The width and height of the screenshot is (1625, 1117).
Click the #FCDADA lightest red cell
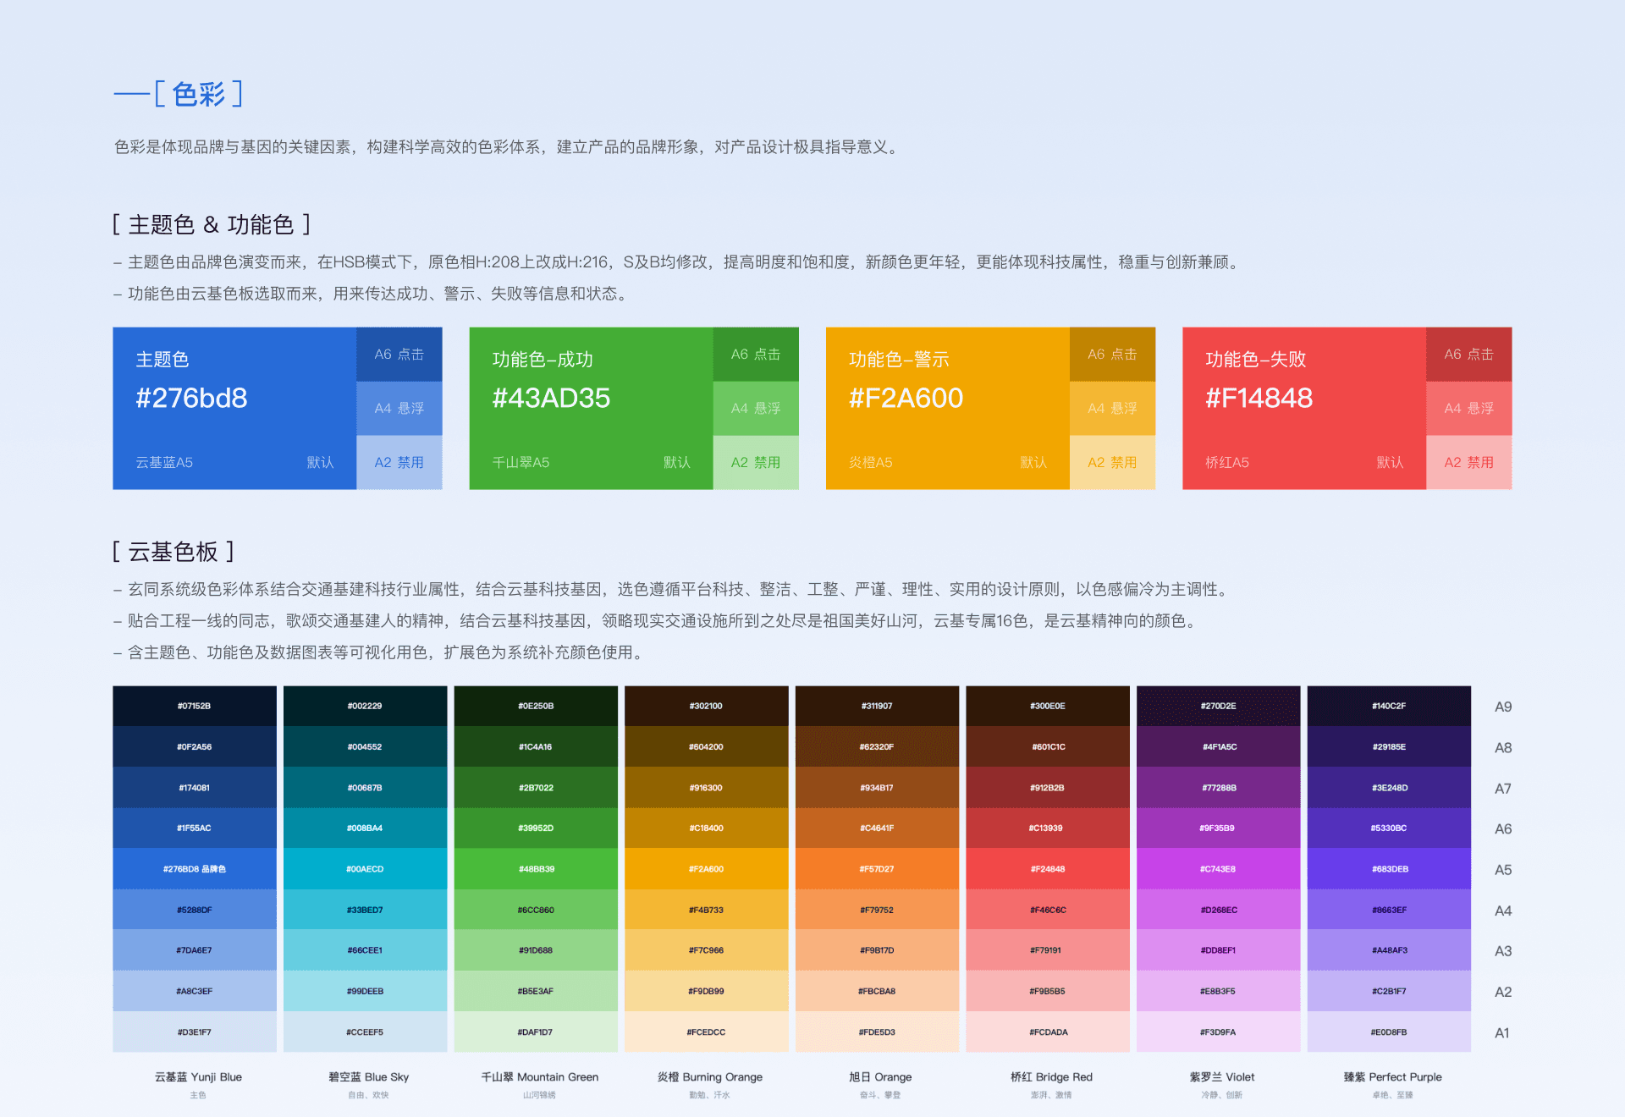(x=1048, y=1032)
